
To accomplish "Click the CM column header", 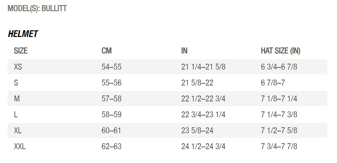I will (x=107, y=51).
